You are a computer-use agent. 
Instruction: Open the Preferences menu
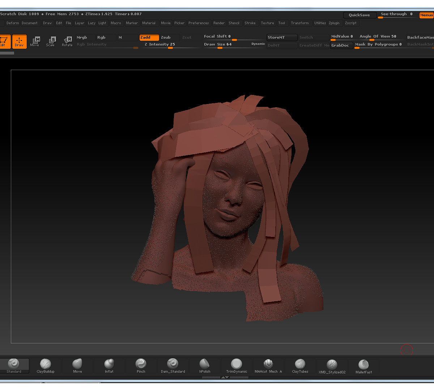tap(199, 23)
